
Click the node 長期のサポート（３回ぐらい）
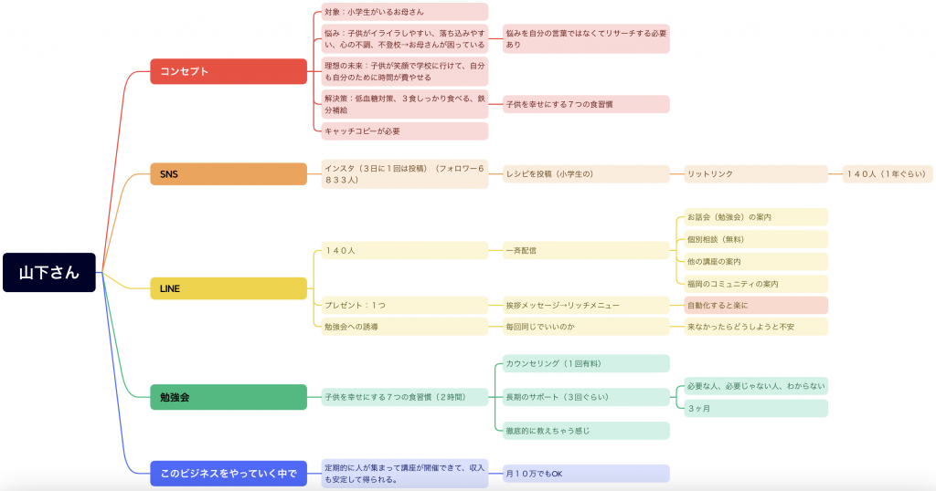[x=586, y=397]
